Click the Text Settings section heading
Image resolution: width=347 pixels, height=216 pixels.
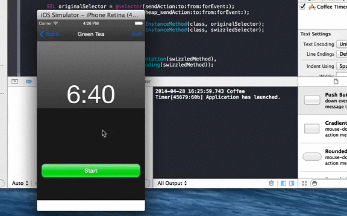(315, 34)
